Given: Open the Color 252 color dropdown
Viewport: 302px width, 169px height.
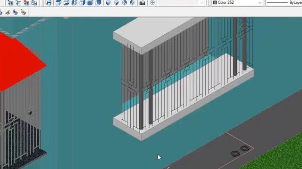Looking at the screenshot, I should (237, 2).
